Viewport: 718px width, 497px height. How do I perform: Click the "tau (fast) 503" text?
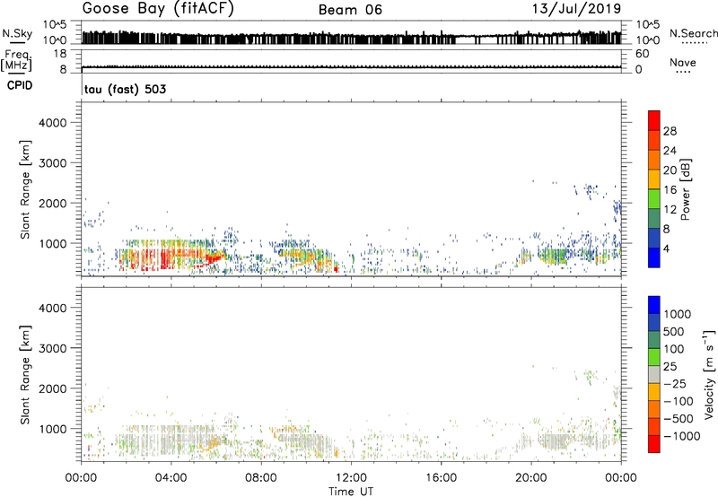pyautogui.click(x=125, y=89)
